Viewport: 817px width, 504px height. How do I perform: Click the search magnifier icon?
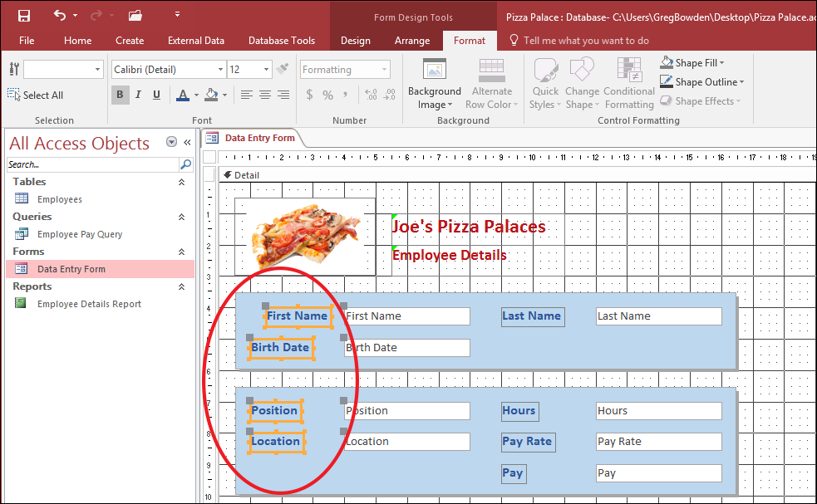pos(185,164)
